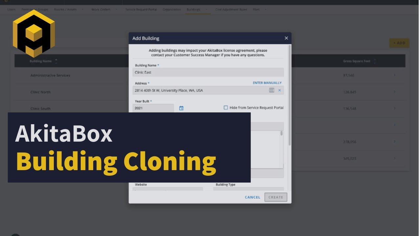
Task: Click the Year Built input field
Action: [153, 108]
